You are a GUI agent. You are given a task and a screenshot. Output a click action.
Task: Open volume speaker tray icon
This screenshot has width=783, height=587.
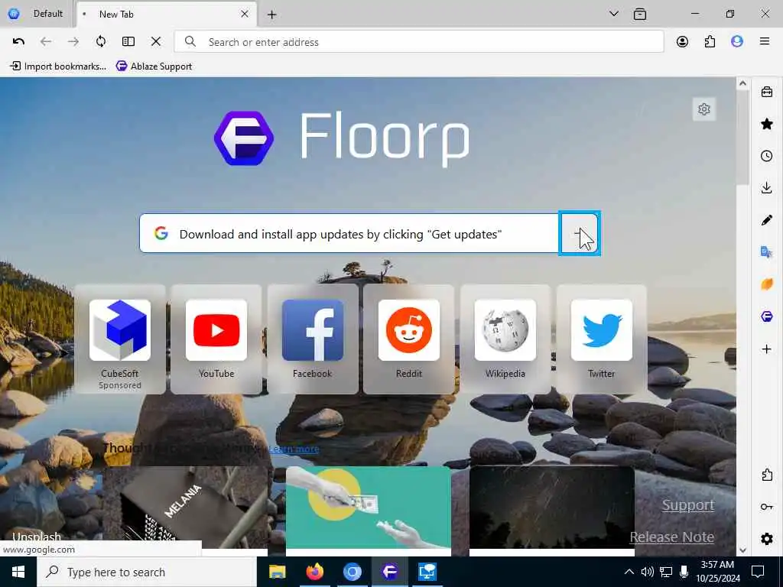tap(647, 572)
